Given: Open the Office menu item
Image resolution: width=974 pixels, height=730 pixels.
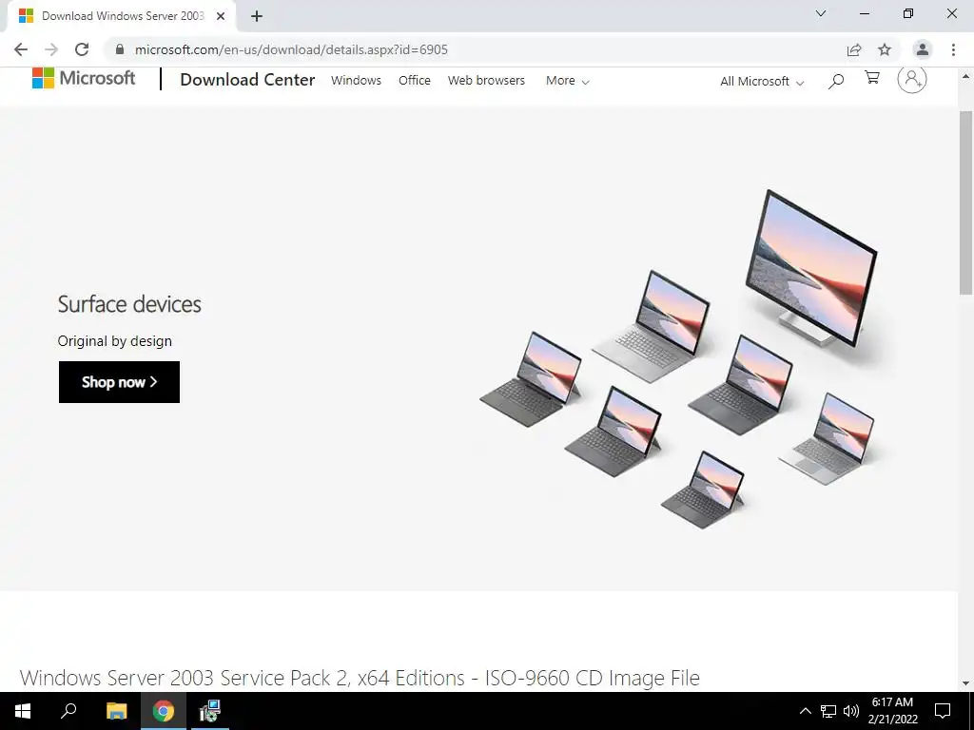Looking at the screenshot, I should click(415, 80).
